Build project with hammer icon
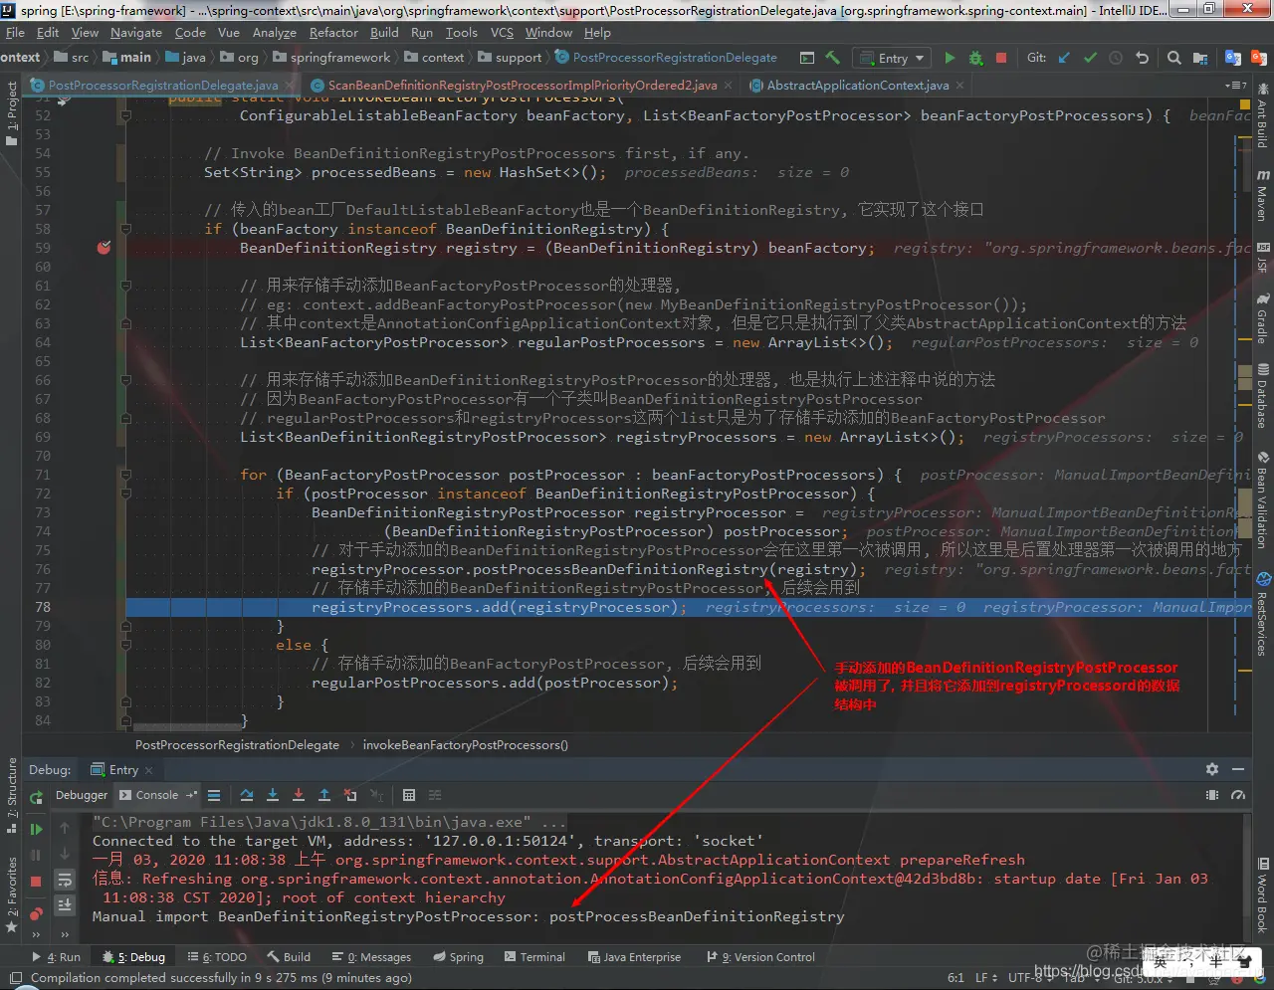This screenshot has height=990, width=1274. (833, 58)
